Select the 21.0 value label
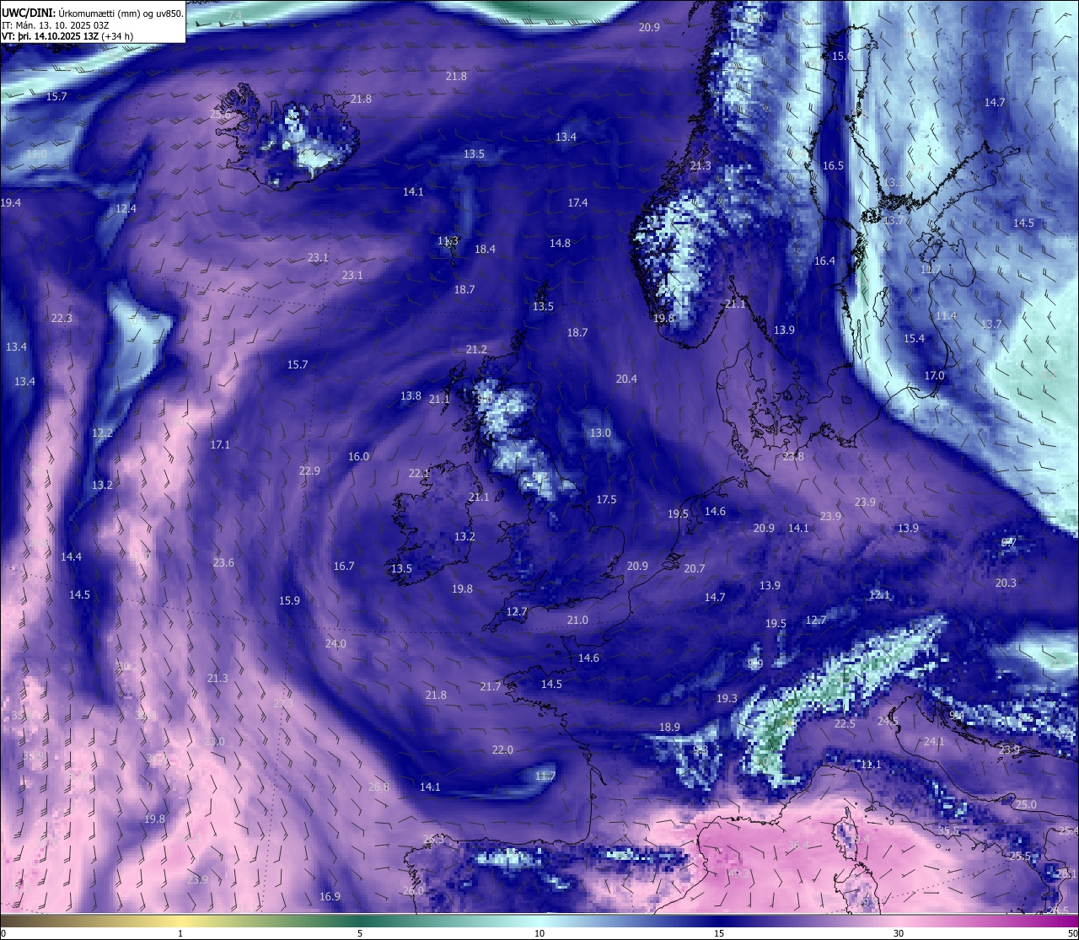The width and height of the screenshot is (1079, 940). (x=577, y=620)
